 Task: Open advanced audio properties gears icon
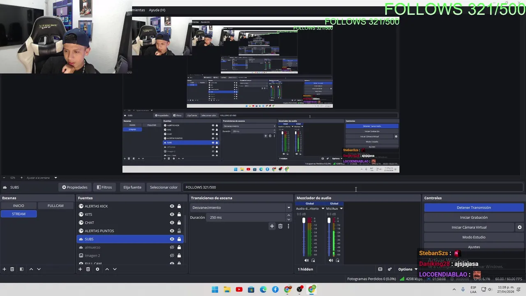390,269
